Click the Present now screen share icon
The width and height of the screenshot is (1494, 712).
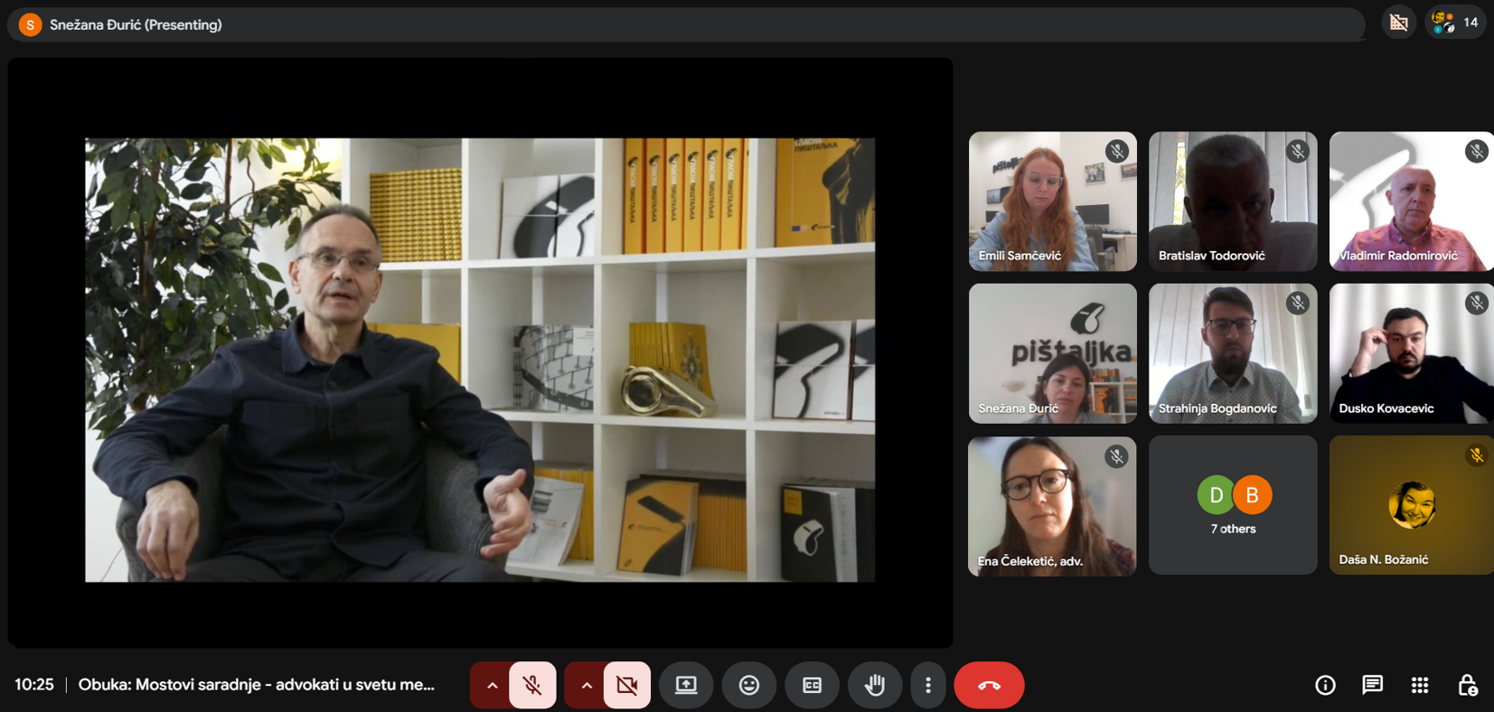[686, 685]
